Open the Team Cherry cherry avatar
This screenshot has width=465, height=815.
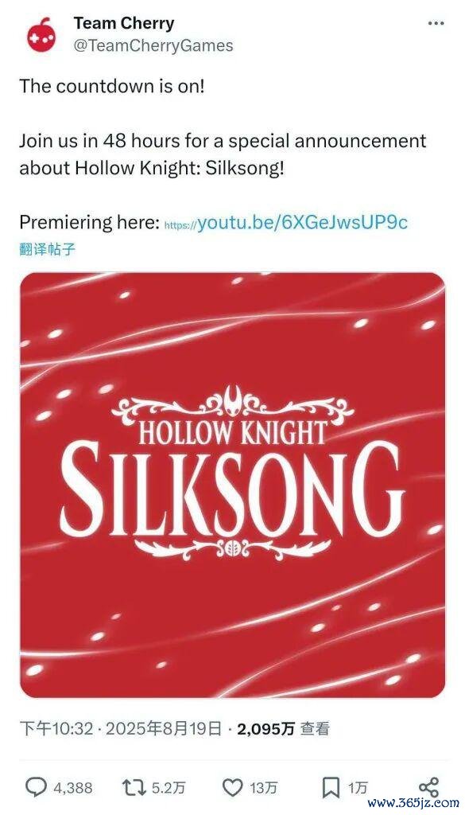click(41, 34)
